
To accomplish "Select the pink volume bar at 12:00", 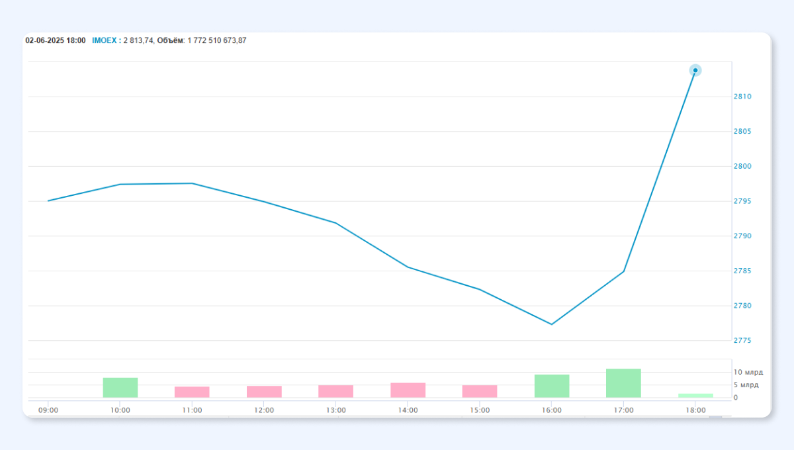I will pyautogui.click(x=264, y=391).
